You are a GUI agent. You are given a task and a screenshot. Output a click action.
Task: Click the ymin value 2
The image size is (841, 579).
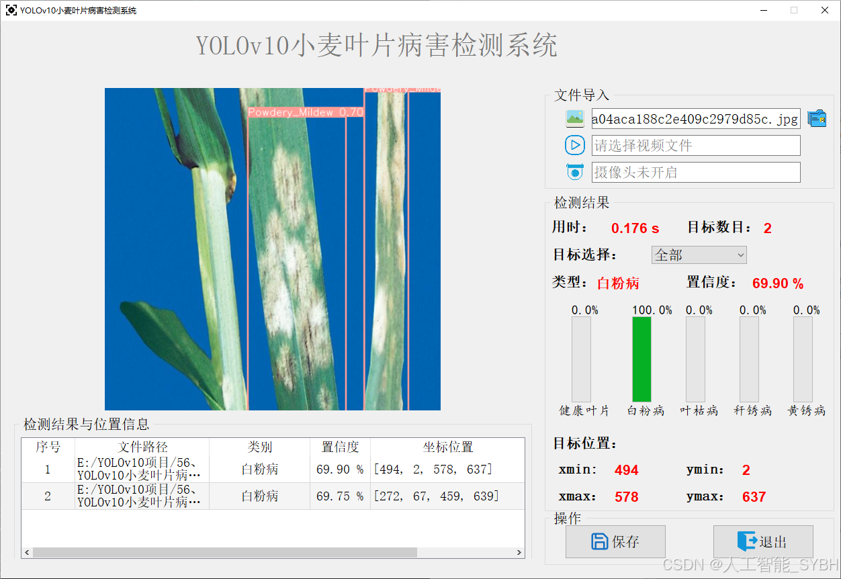[x=746, y=470]
